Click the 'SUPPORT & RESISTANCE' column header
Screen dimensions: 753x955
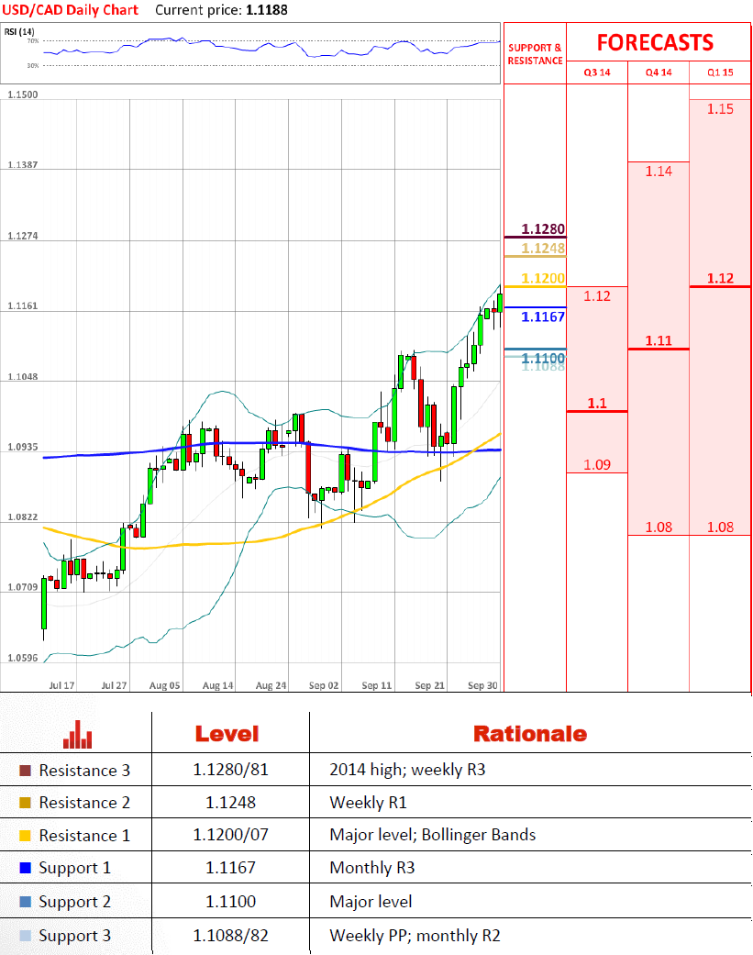click(x=535, y=54)
